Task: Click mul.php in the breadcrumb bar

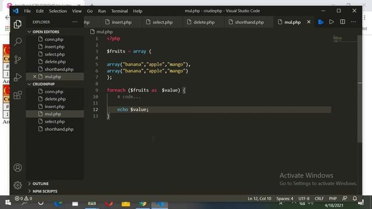Action: (x=105, y=31)
